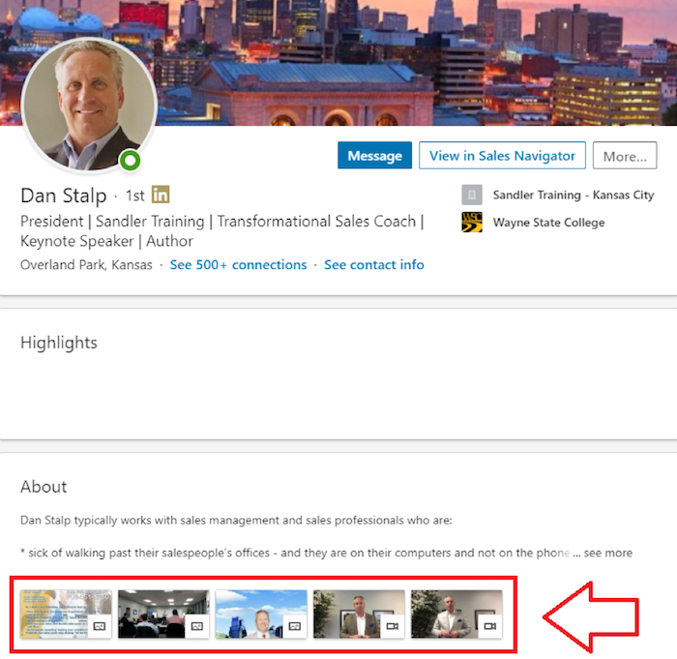Click image icon on first document thumbnail
The image size is (677, 659).
[100, 626]
